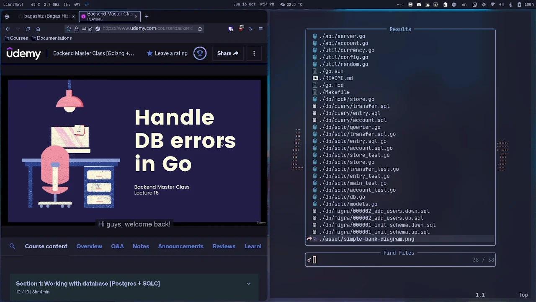Toggle tracking protection via the shield icon
The width and height of the screenshot is (536, 302).
[68, 29]
